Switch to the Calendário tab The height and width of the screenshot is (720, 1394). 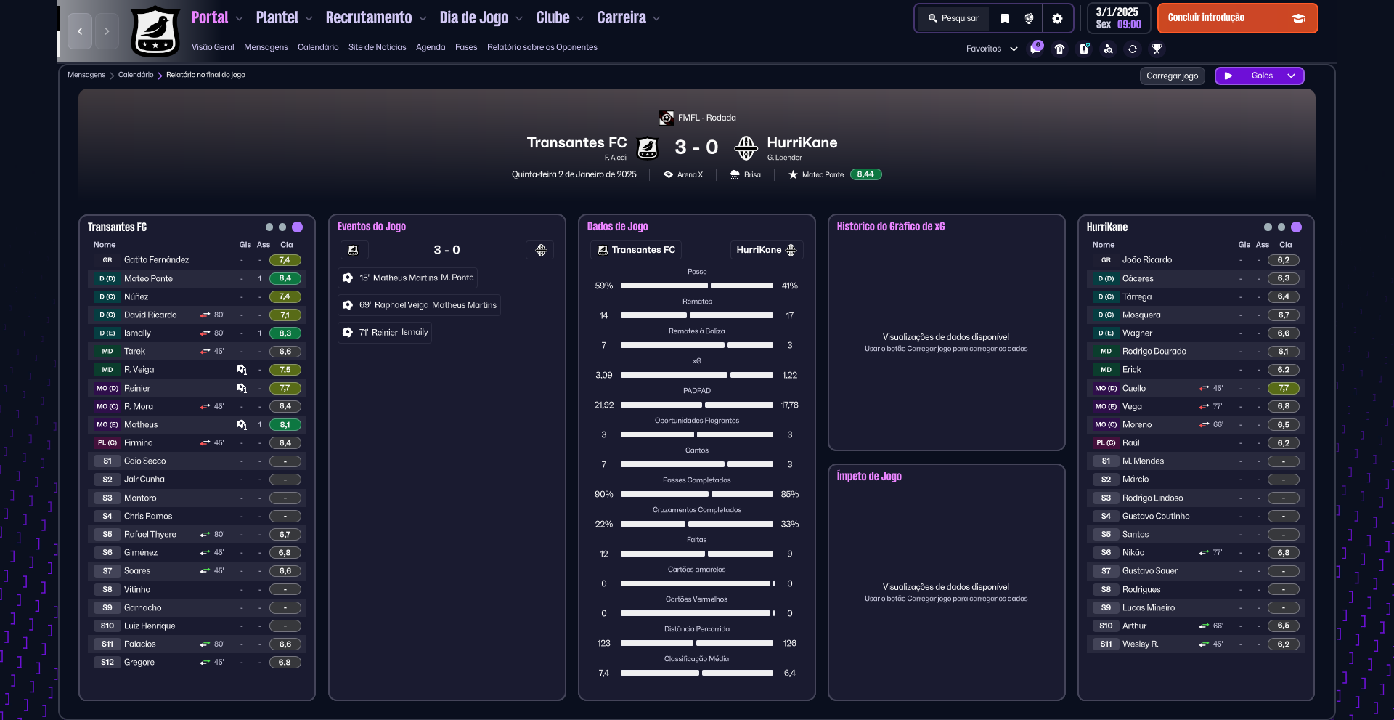tap(318, 47)
